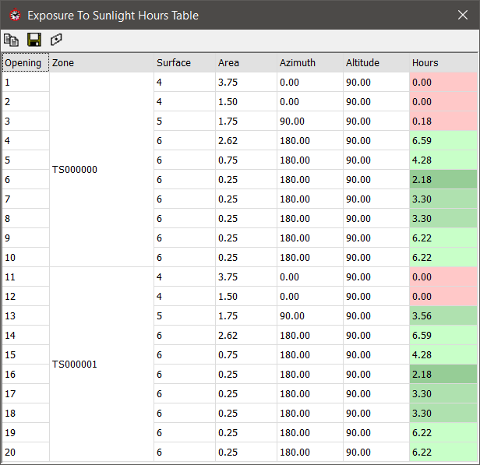Click the red 0.18 hours cell

tap(443, 122)
